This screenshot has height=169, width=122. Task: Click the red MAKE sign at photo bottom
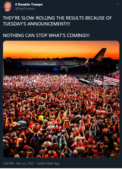click(98, 156)
